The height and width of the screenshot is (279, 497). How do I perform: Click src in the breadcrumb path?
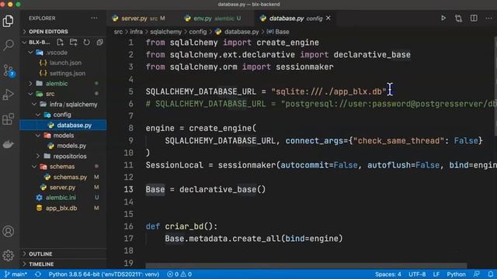tap(118, 32)
